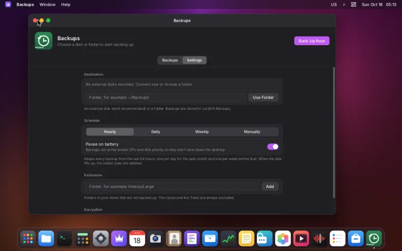The image size is (402, 251).
Task: Open the blue Mail envelope icon
Action: pos(210,239)
